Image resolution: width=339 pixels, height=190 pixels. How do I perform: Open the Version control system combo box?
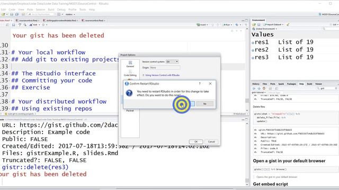click(x=172, y=62)
